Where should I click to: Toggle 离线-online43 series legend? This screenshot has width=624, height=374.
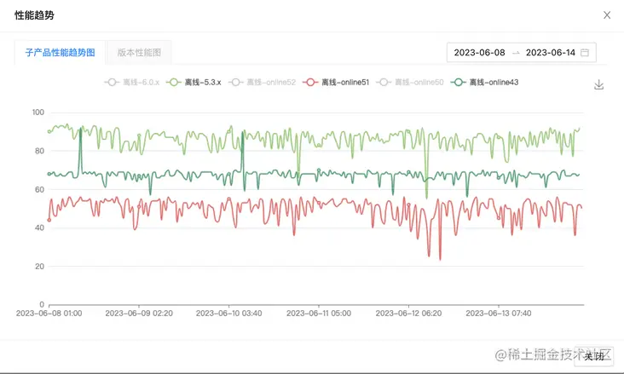[484, 83]
